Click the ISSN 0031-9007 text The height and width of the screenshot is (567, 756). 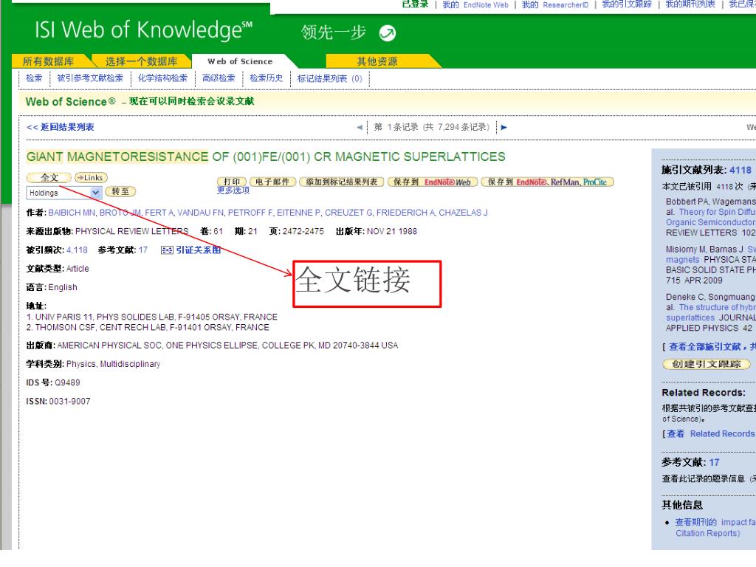58,401
